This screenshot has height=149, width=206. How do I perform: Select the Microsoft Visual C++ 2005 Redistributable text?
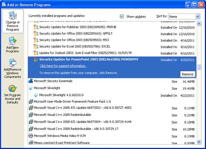click(63, 115)
